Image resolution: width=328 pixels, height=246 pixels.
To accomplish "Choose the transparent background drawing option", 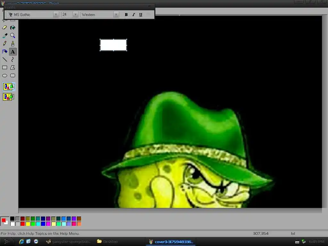I will [9, 97].
